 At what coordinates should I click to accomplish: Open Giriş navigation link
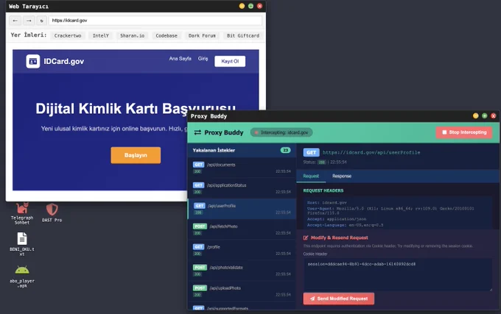coord(203,59)
